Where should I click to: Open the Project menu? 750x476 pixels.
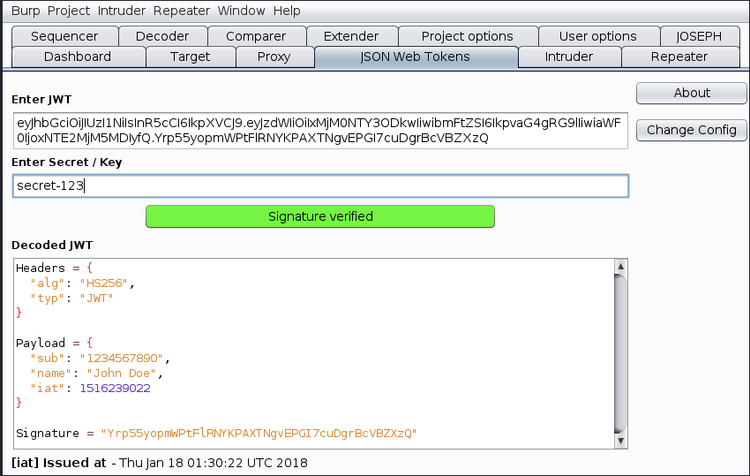click(69, 11)
